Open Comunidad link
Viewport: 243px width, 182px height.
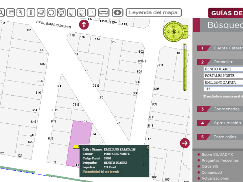click(212, 172)
